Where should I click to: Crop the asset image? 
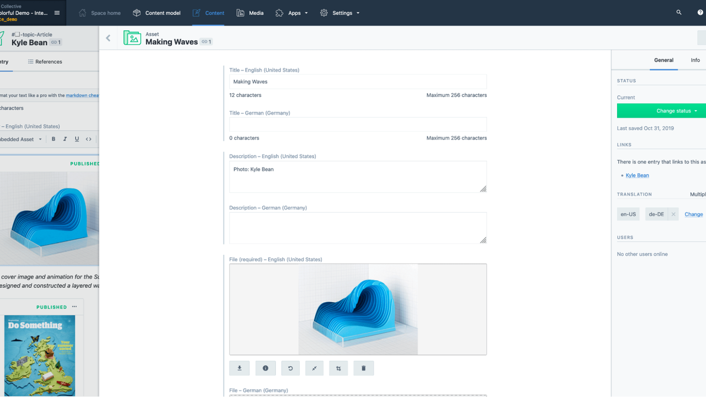(338, 368)
